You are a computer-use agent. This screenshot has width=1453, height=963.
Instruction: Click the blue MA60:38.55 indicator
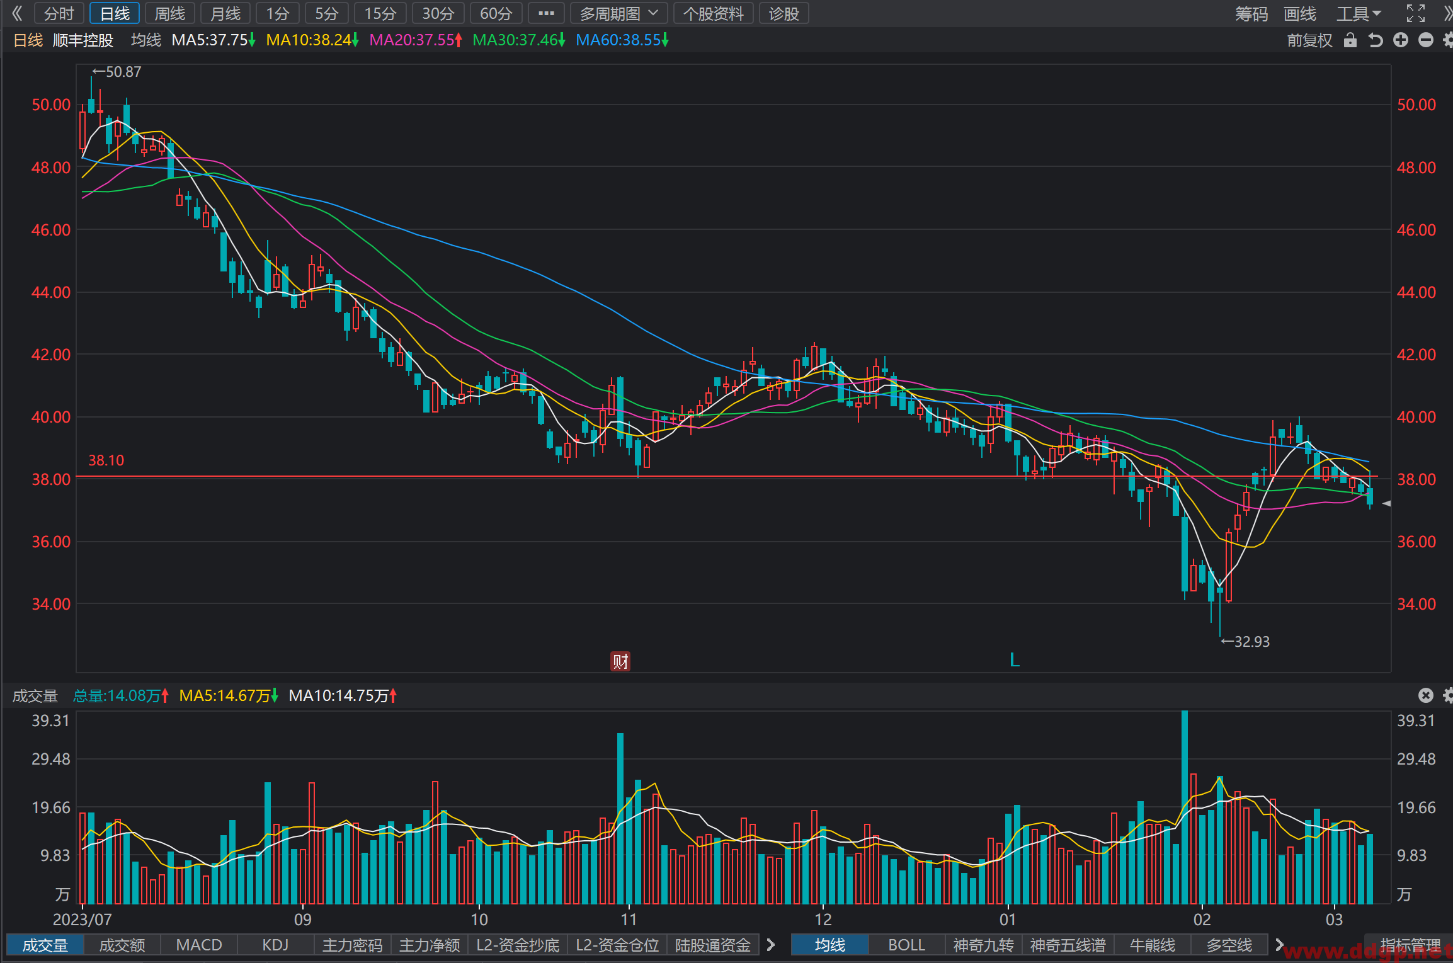(x=622, y=40)
